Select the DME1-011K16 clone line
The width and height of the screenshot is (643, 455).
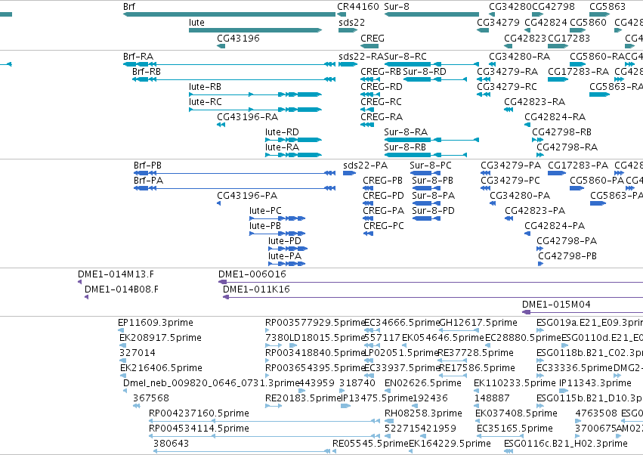(x=433, y=296)
